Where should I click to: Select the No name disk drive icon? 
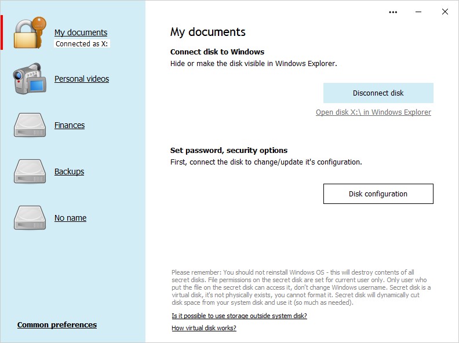pos(30,218)
